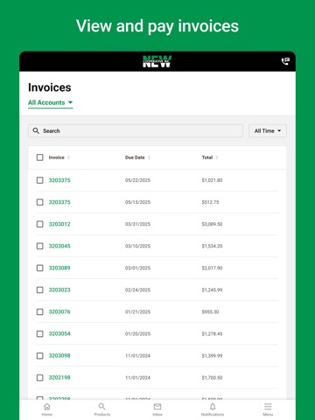Tick checkbox for invoice 3203089

(x=40, y=268)
